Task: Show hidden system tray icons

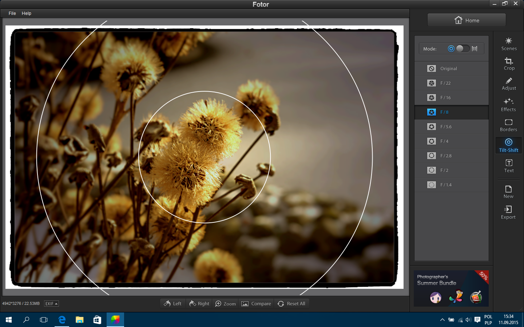Action: pyautogui.click(x=442, y=320)
